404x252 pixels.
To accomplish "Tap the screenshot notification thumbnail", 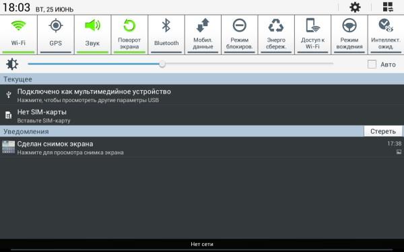I will (9, 147).
